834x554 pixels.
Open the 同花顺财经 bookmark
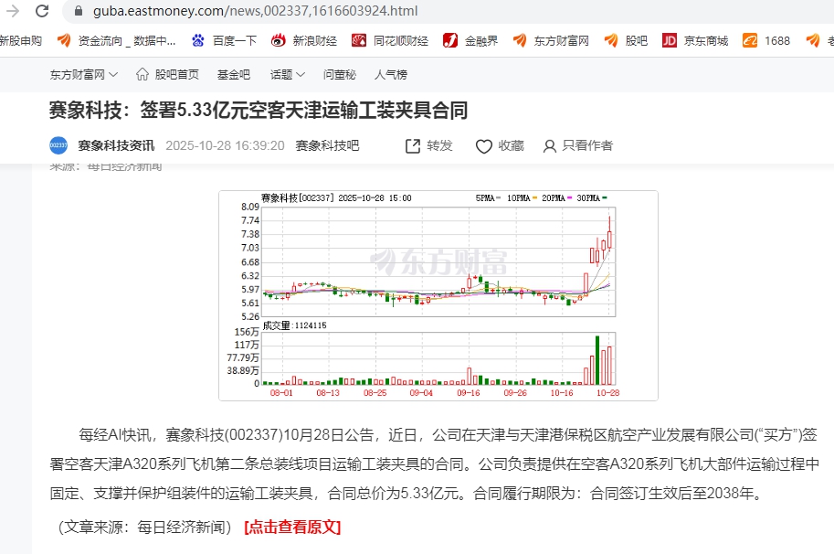(400, 41)
